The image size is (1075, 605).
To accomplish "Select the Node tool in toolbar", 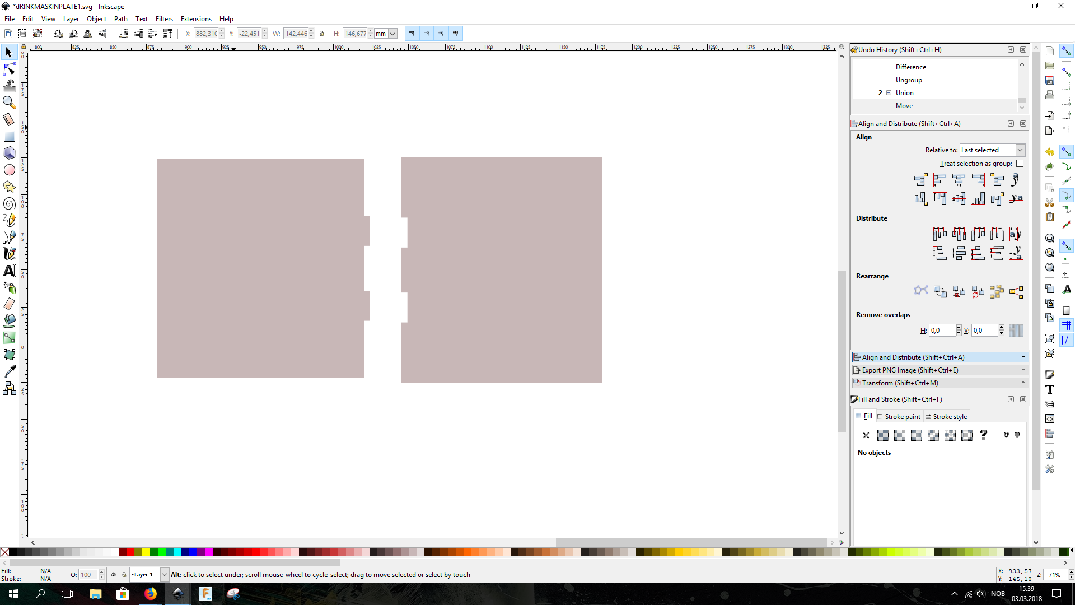I will point(10,68).
